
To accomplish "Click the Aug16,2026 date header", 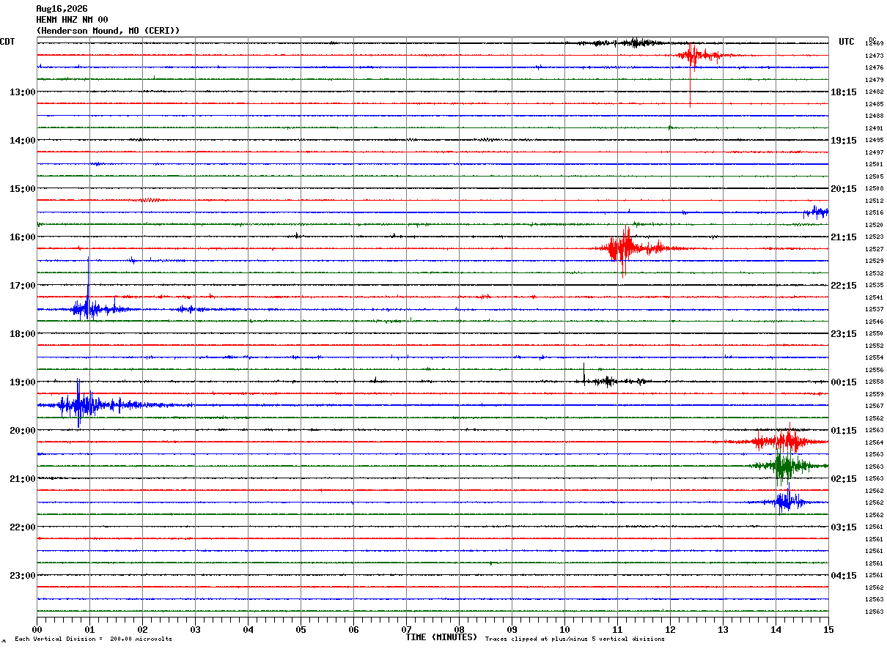I will tap(62, 9).
